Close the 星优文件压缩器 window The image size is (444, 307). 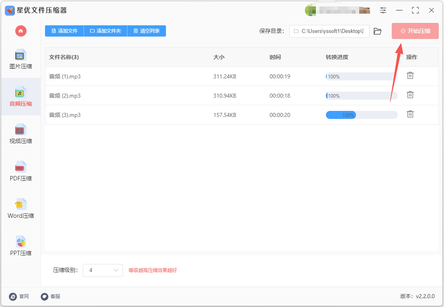(x=432, y=10)
